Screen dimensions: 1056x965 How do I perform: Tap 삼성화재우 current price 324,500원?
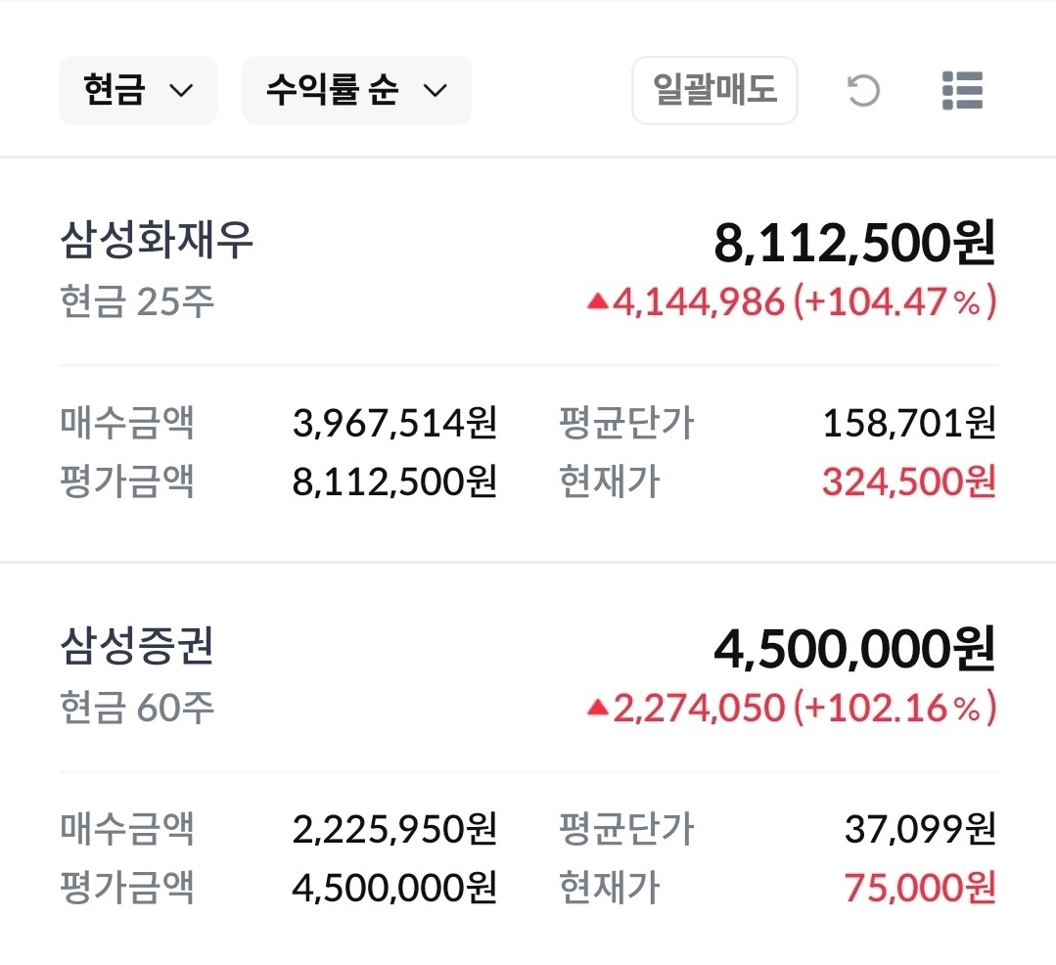coord(908,482)
